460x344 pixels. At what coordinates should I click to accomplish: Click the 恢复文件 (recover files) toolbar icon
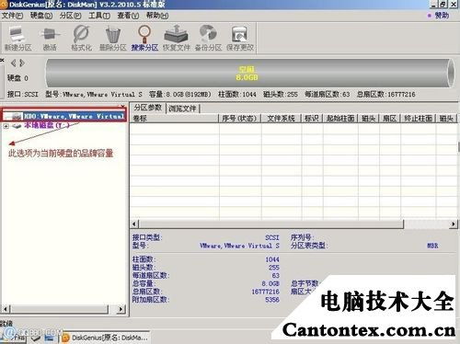pyautogui.click(x=177, y=39)
